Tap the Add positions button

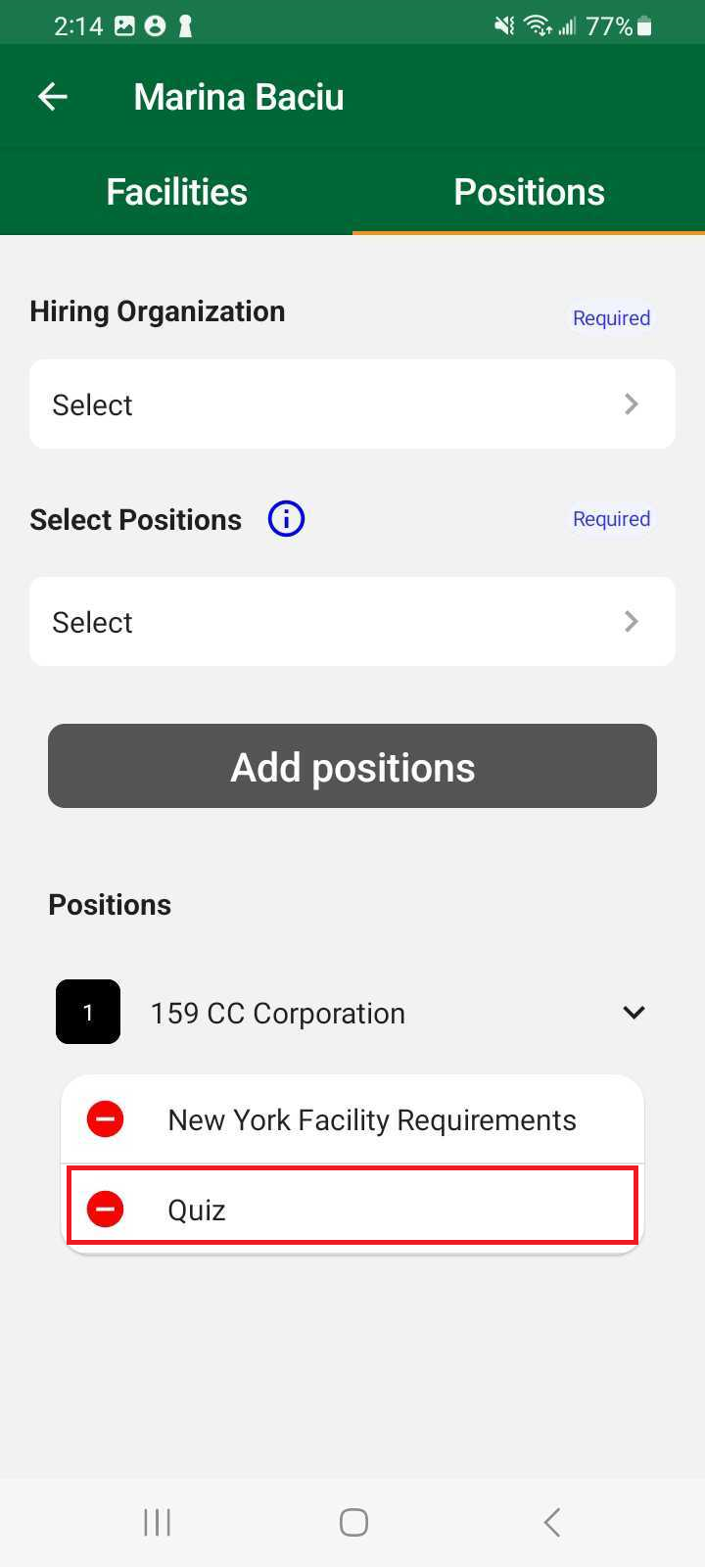[x=352, y=767]
